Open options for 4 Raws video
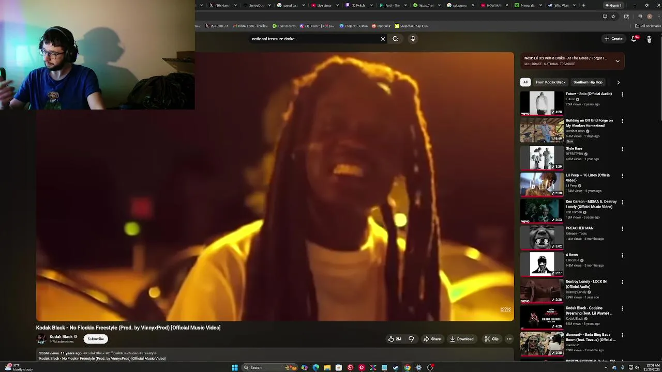This screenshot has height=372, width=662. [622, 256]
